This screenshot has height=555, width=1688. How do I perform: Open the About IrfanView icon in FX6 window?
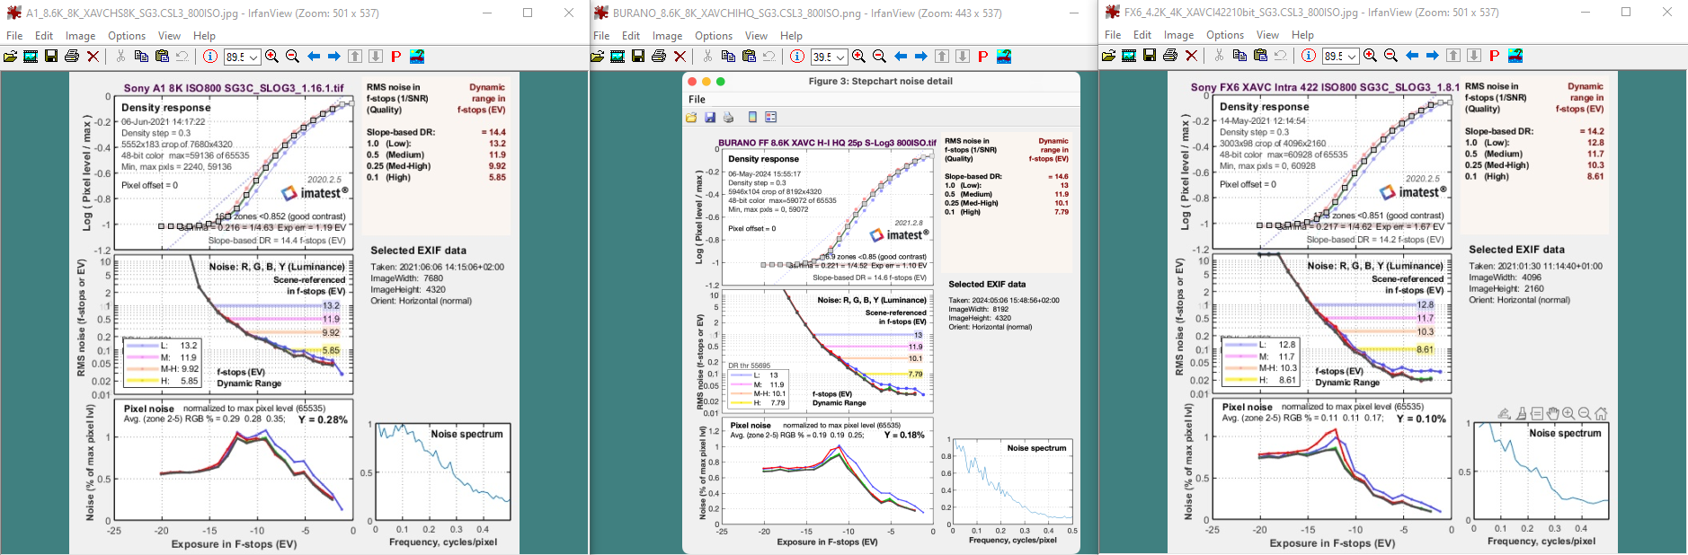point(1515,56)
